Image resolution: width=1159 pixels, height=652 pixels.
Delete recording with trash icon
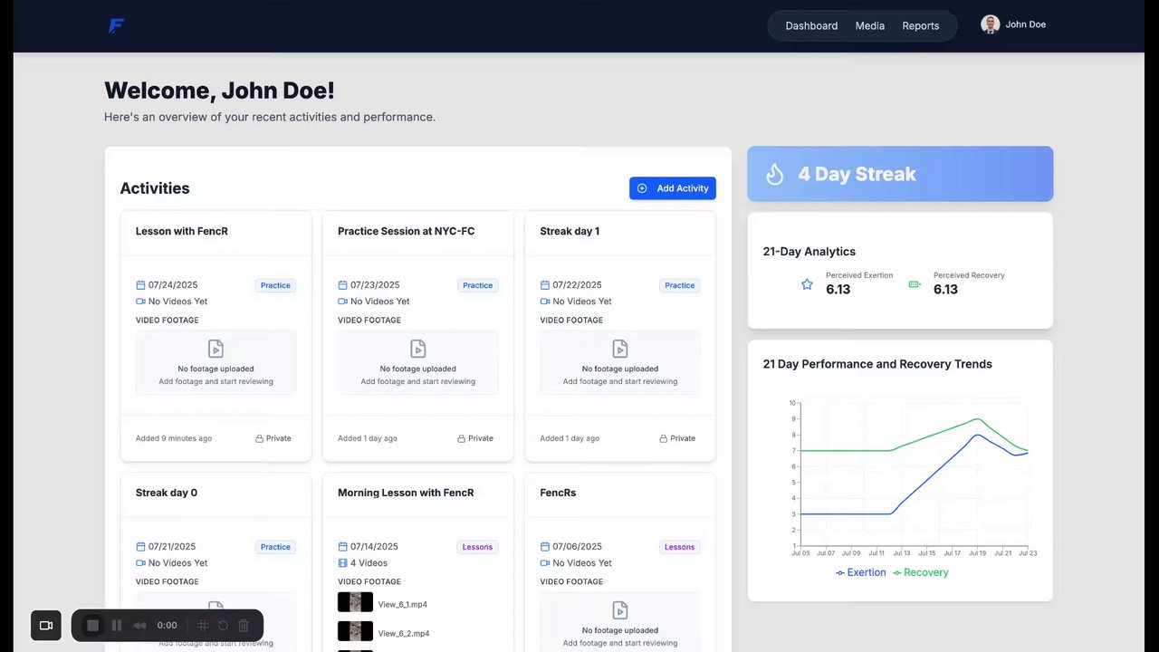click(244, 626)
